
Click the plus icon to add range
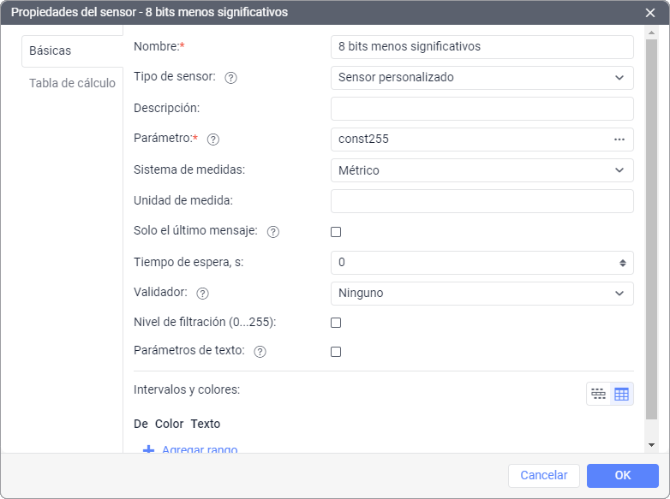[148, 449]
